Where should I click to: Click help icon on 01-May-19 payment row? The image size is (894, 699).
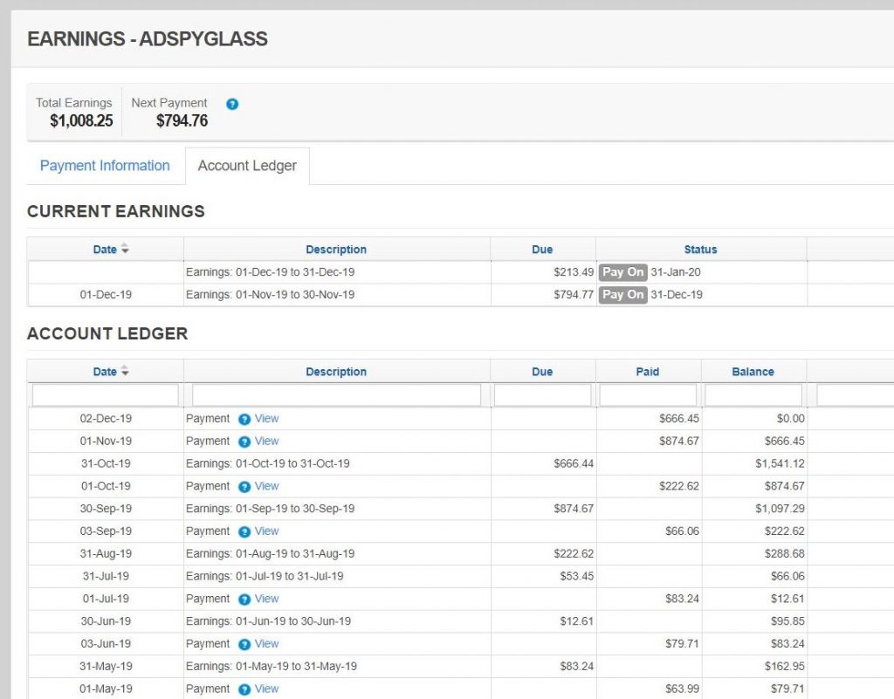pos(244,689)
